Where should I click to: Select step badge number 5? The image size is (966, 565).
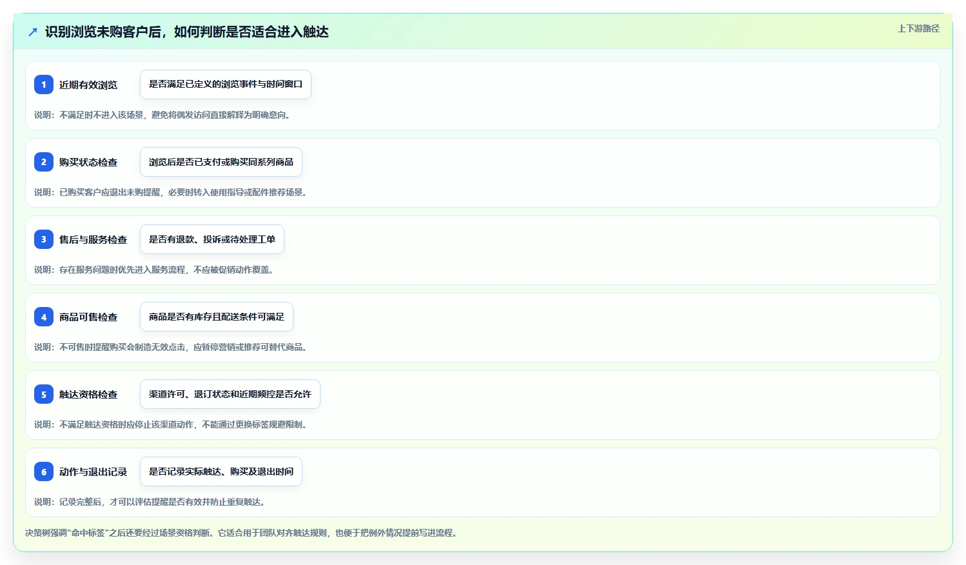tap(44, 394)
